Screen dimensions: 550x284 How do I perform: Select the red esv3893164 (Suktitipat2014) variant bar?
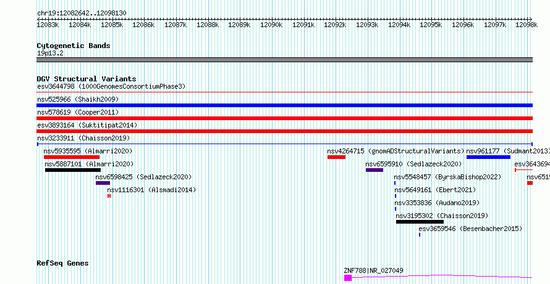[284, 131]
